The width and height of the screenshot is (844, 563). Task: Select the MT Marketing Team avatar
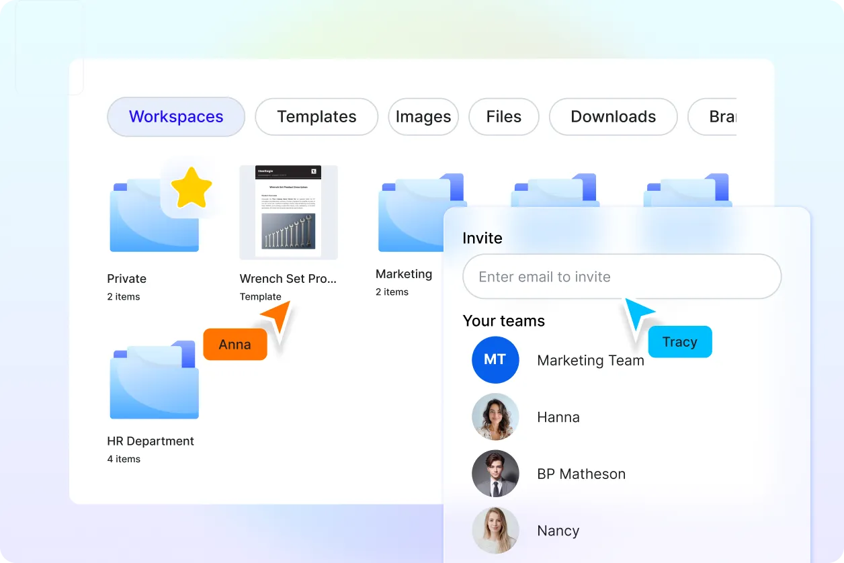click(495, 360)
